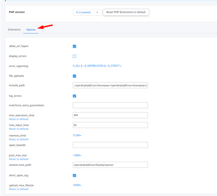The image size is (217, 196).
Task: Toggle the allow_url_fopen checkbox
Action: 74,46
